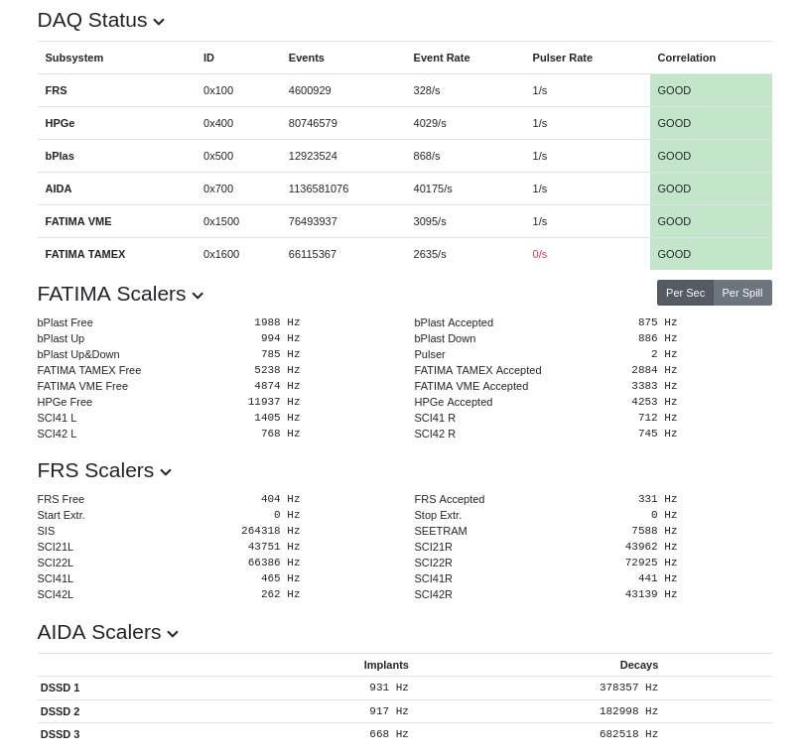Click the FATIMA TAMEX subsystem name

(x=84, y=254)
